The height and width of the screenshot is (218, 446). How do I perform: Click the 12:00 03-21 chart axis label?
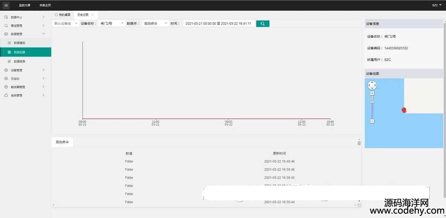155,123
